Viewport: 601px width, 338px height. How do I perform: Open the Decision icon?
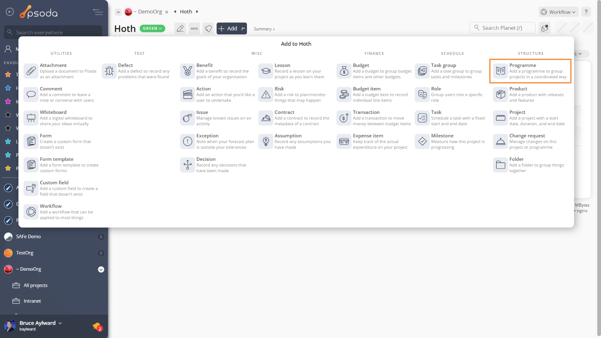pyautogui.click(x=188, y=165)
